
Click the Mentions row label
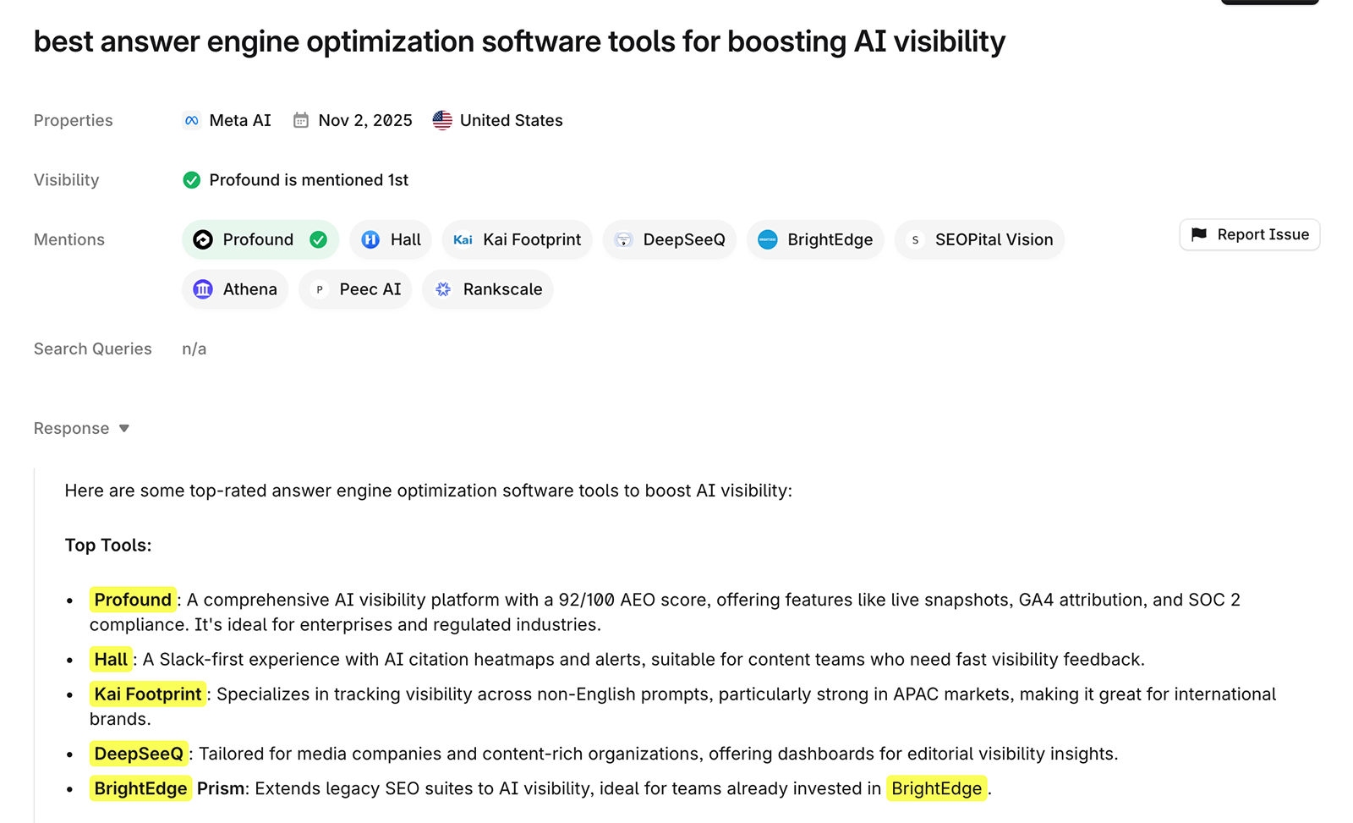(69, 239)
